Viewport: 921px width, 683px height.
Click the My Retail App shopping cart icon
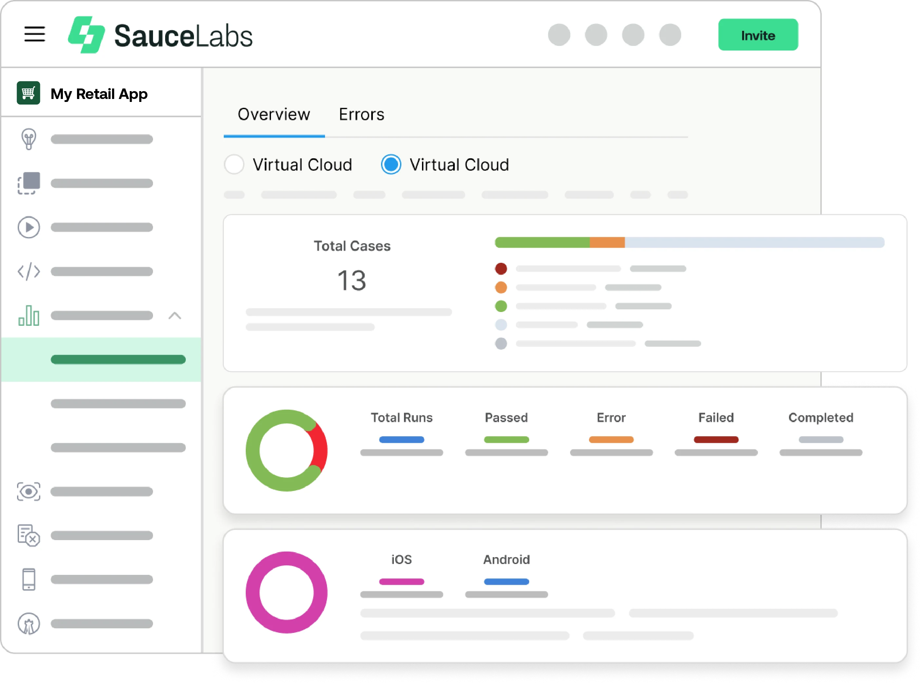[x=28, y=93]
